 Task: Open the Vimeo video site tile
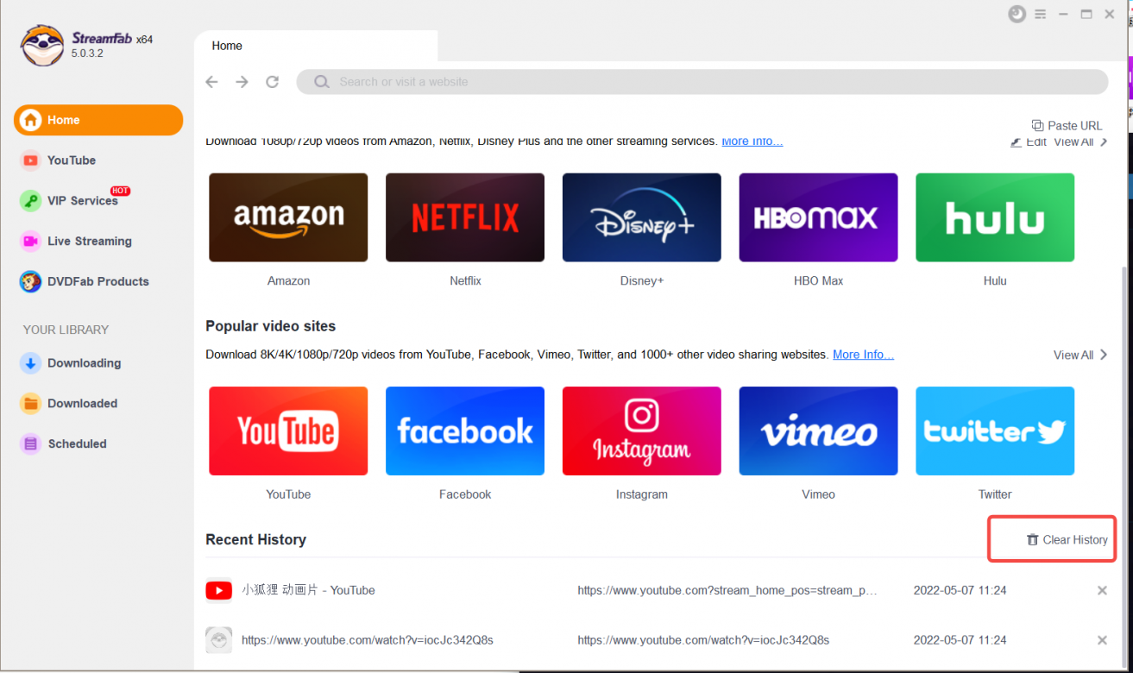pos(818,431)
